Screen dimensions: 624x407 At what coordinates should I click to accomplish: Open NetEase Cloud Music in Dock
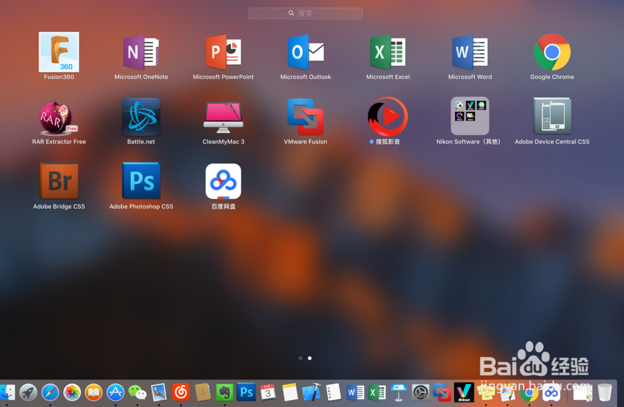181,392
